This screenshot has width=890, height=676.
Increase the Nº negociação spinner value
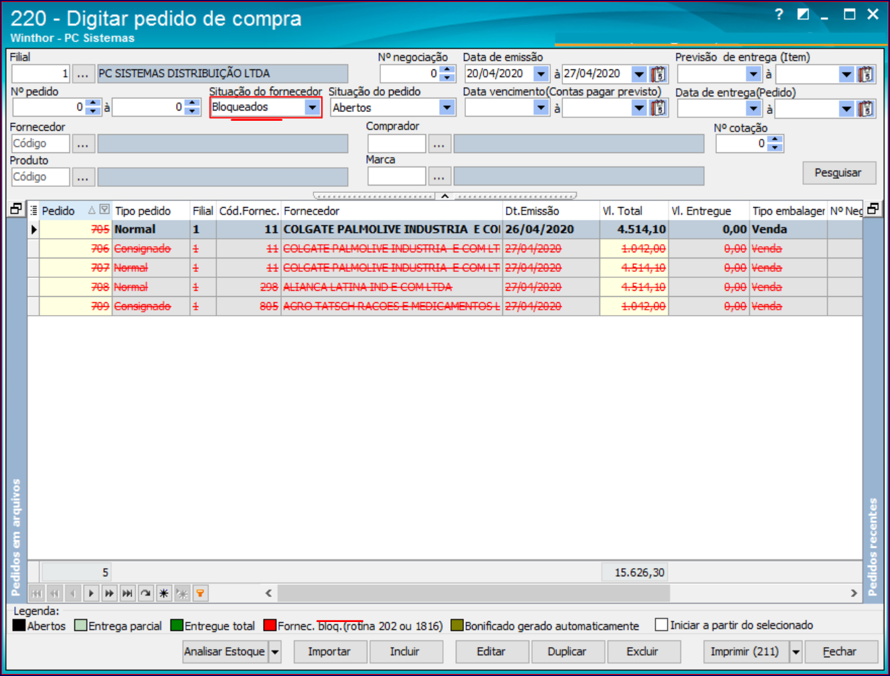pos(448,69)
